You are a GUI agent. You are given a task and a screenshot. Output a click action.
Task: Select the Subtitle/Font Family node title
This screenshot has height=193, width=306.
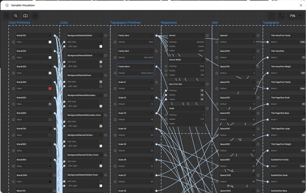point(280,160)
